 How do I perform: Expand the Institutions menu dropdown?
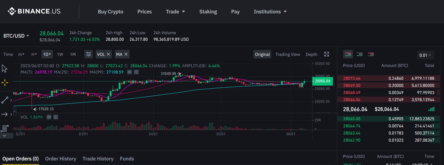pyautogui.click(x=270, y=12)
